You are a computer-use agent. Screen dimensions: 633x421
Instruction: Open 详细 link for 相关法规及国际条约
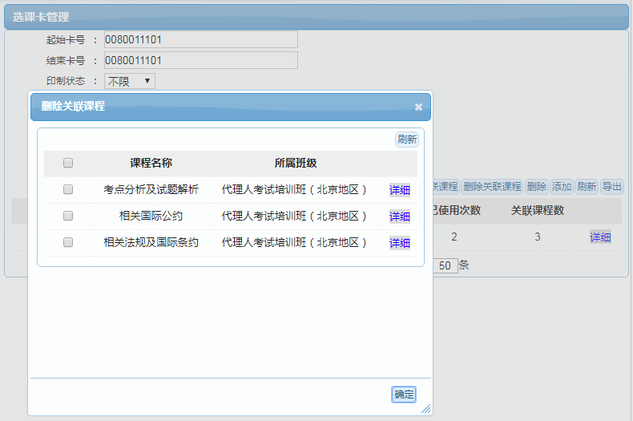[x=400, y=243]
